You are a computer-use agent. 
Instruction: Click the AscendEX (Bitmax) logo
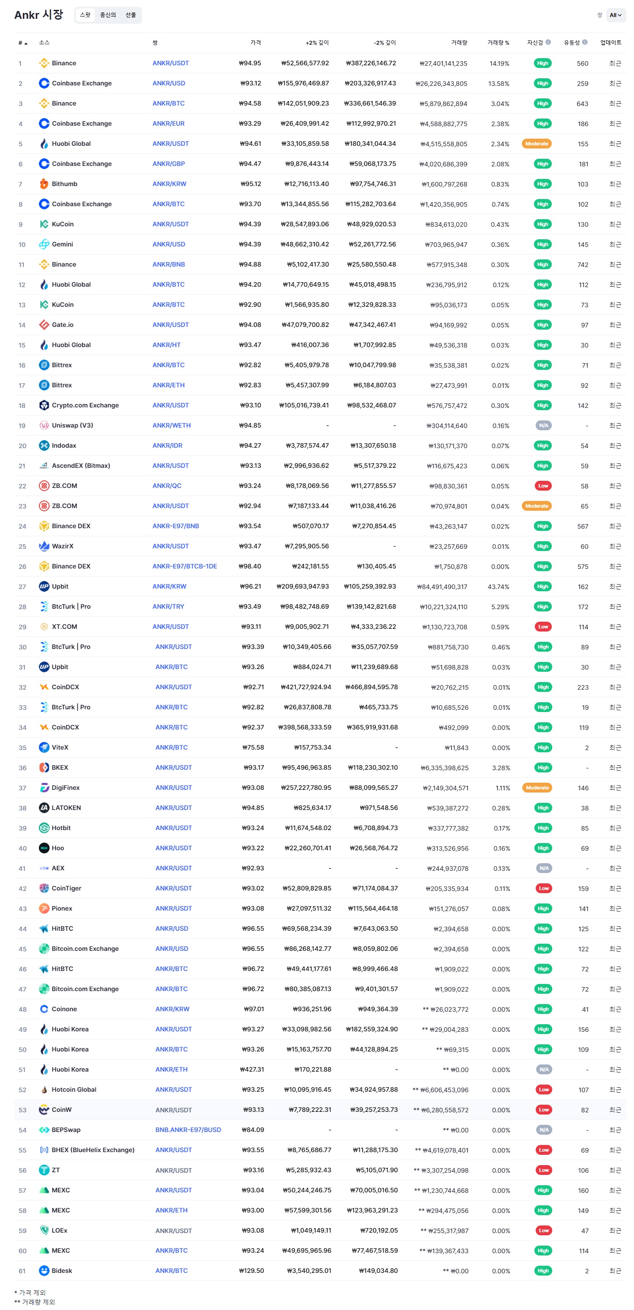click(44, 466)
